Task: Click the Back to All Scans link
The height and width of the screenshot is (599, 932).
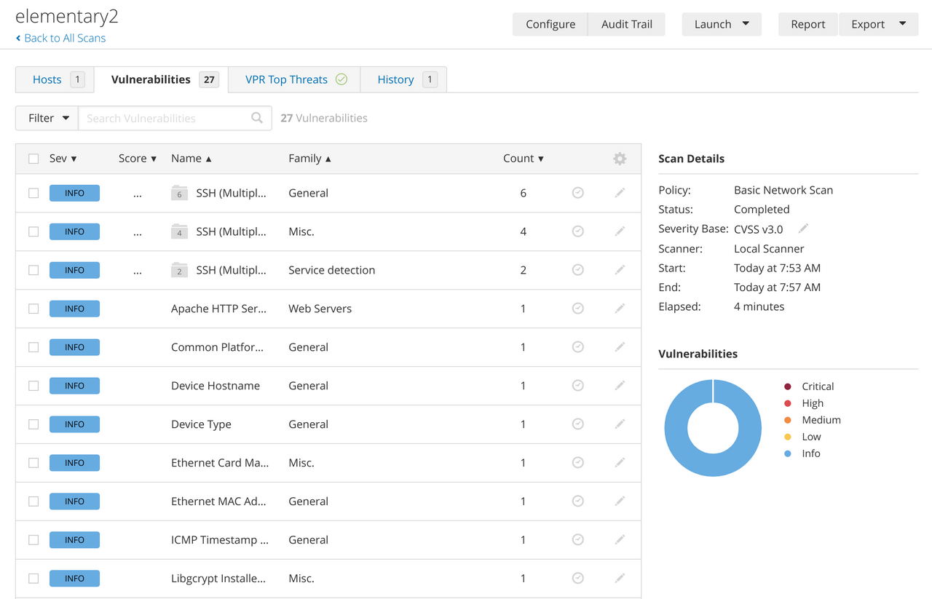Action: tap(64, 38)
